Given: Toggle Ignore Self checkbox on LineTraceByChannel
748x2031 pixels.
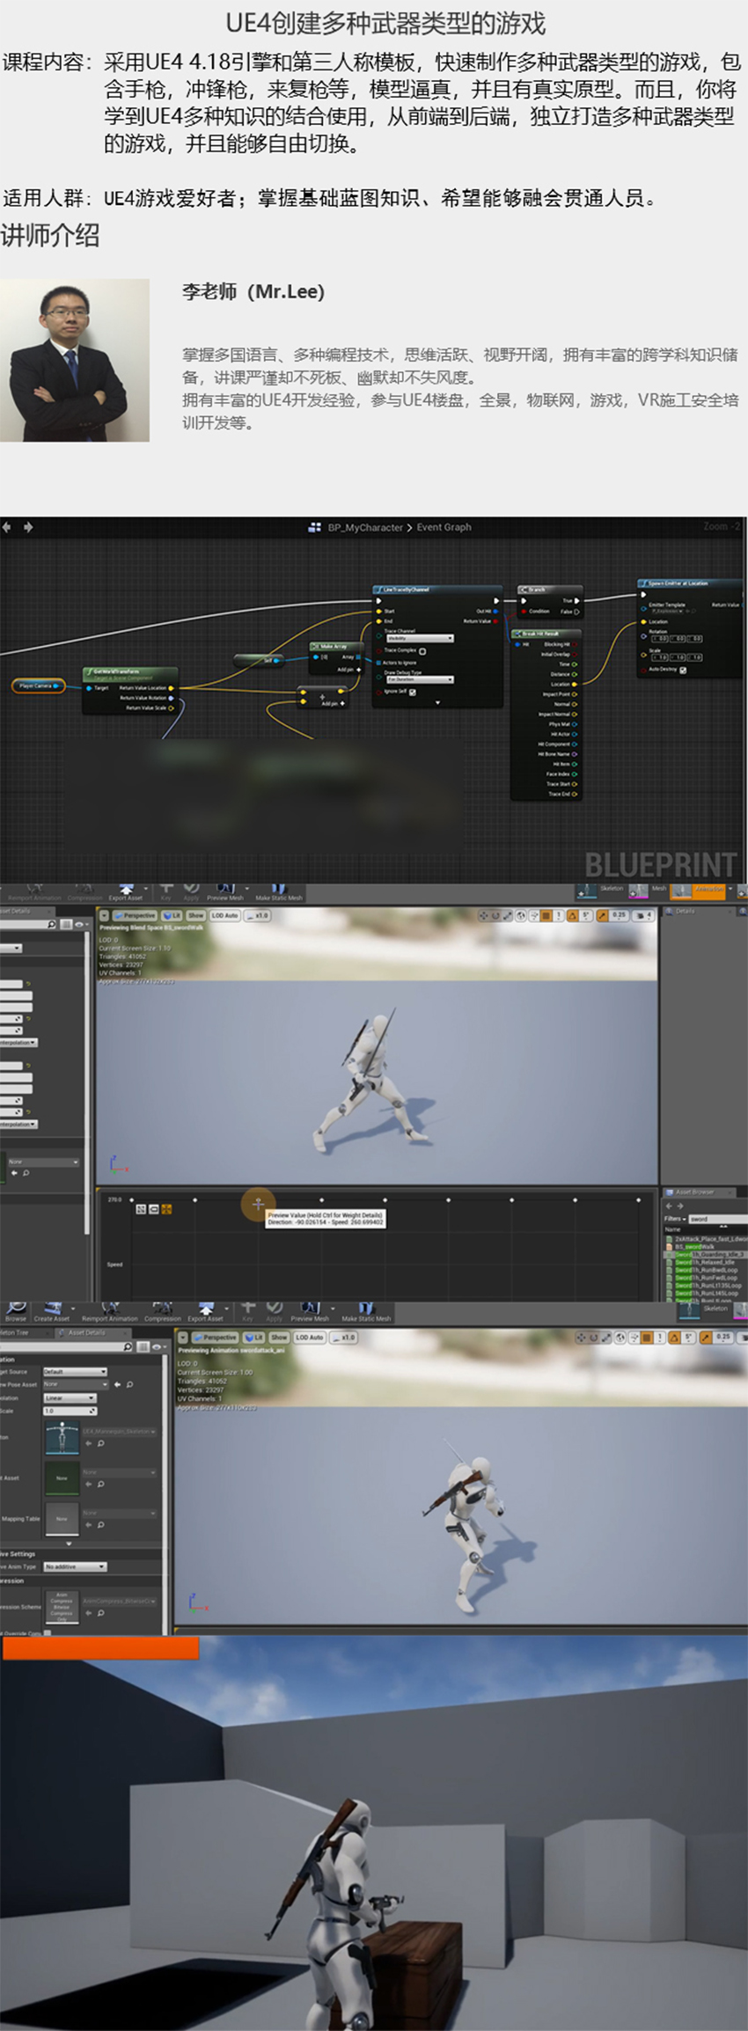Looking at the screenshot, I should point(413,692).
